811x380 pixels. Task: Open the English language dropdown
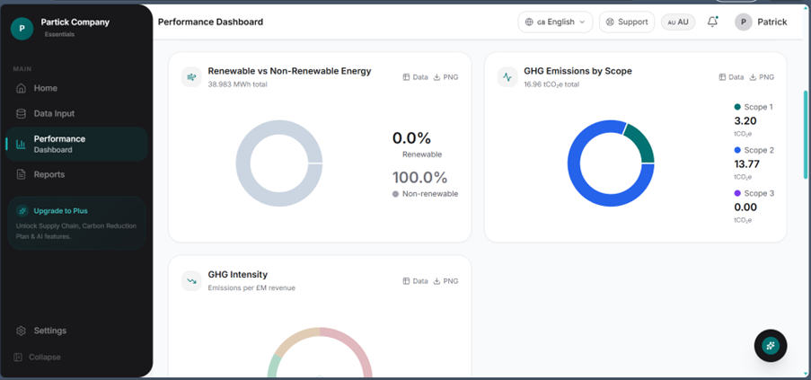coord(555,22)
